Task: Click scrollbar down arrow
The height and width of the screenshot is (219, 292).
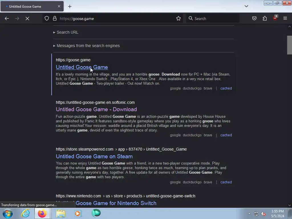Action: 289,205
